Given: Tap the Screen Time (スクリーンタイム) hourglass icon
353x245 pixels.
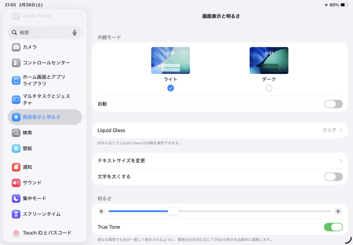Looking at the screenshot, I should pos(16,214).
